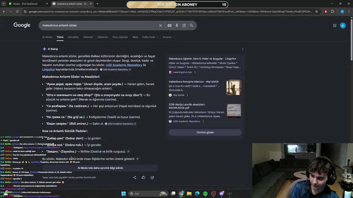Open the Google apps grid
The image size is (353, 198).
[x=335, y=26]
